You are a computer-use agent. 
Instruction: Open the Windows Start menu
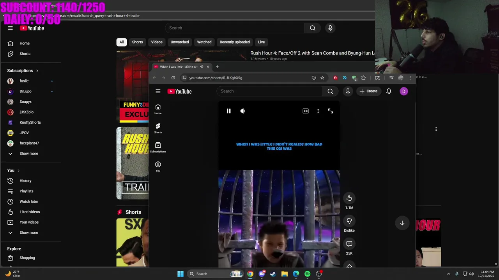[x=180, y=274]
